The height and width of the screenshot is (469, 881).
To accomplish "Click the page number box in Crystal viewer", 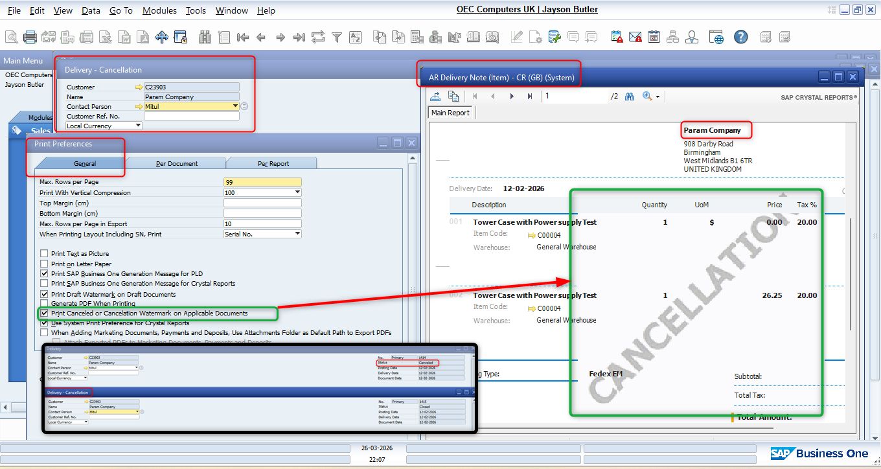I will (576, 96).
